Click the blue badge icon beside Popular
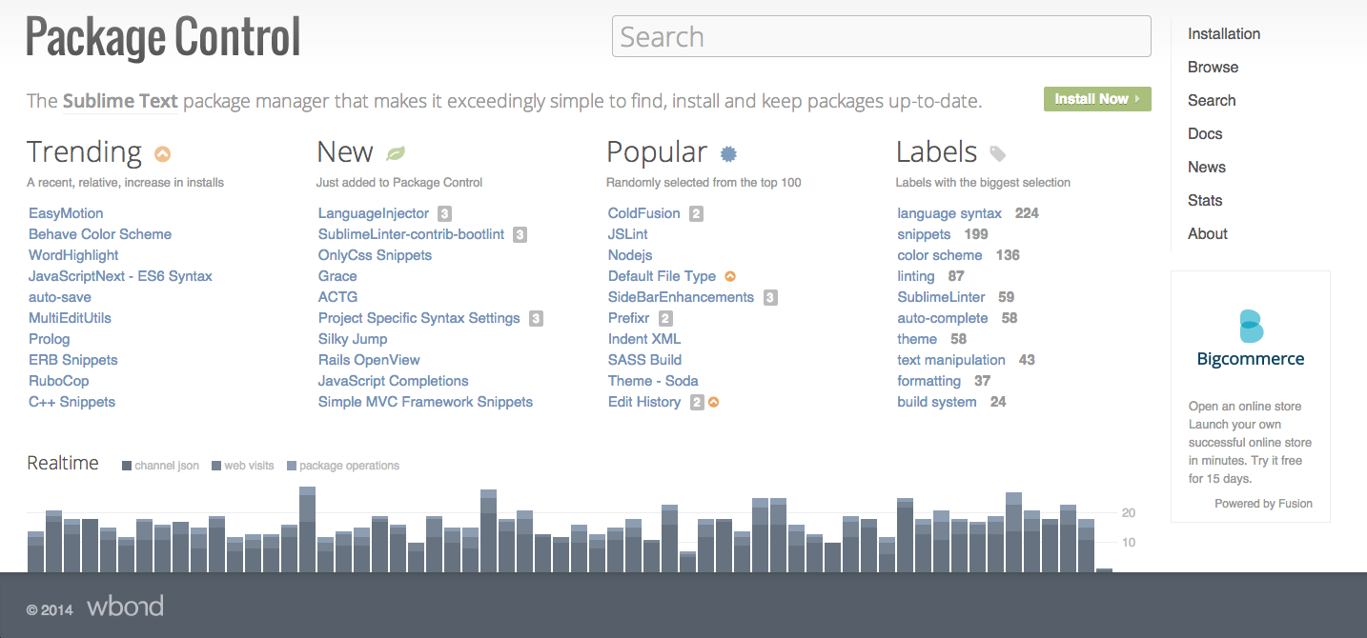 pos(728,153)
